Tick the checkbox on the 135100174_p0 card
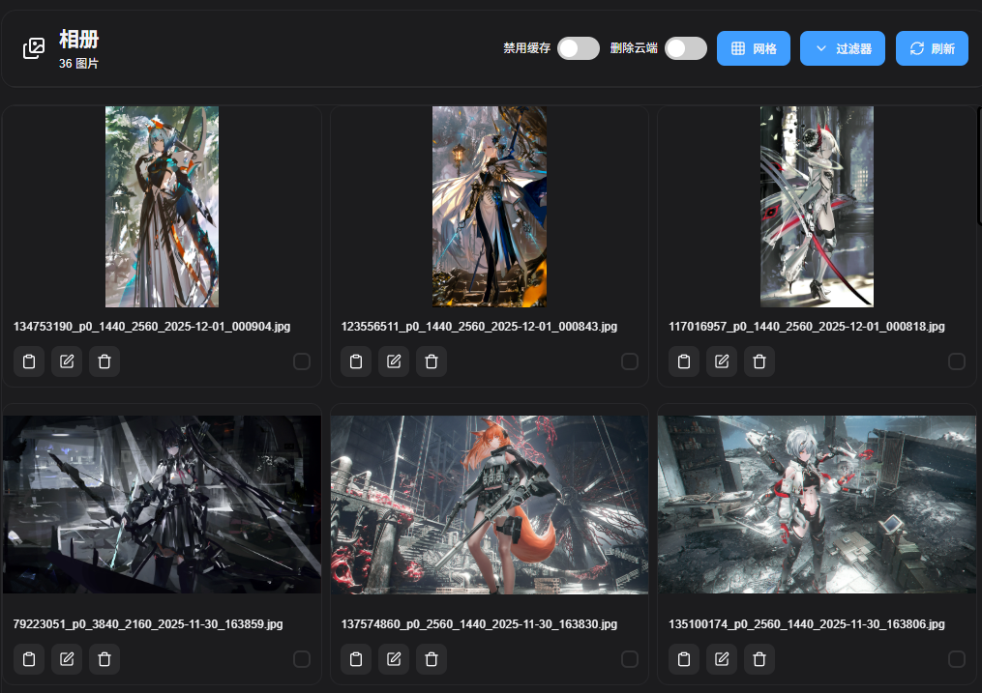The width and height of the screenshot is (982, 693). point(957,659)
